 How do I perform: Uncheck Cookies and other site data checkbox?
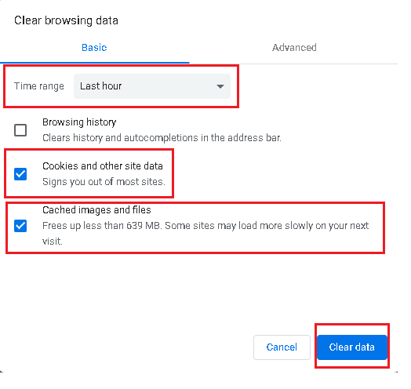point(20,174)
